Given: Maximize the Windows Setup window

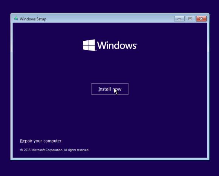Looking at the screenshot, I should click(x=190, y=19).
